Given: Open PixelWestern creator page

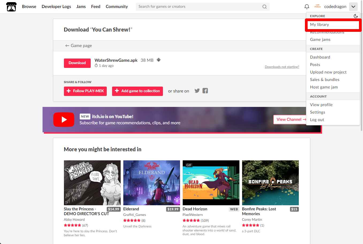Looking at the screenshot, I should pos(193,215).
